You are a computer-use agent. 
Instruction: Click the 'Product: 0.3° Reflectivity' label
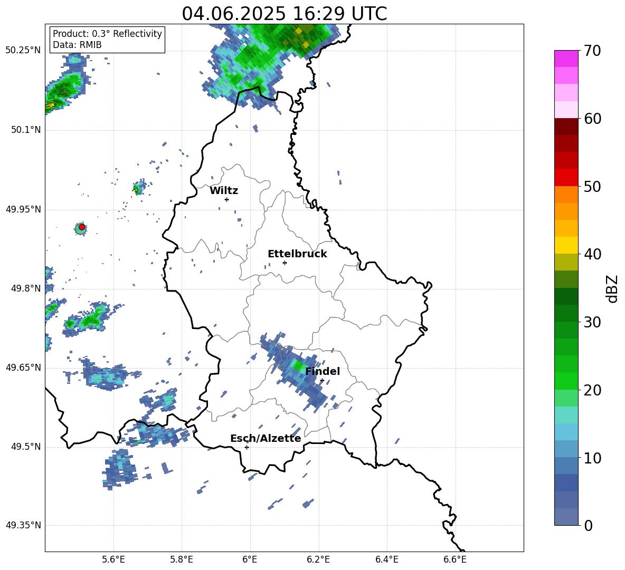point(107,33)
